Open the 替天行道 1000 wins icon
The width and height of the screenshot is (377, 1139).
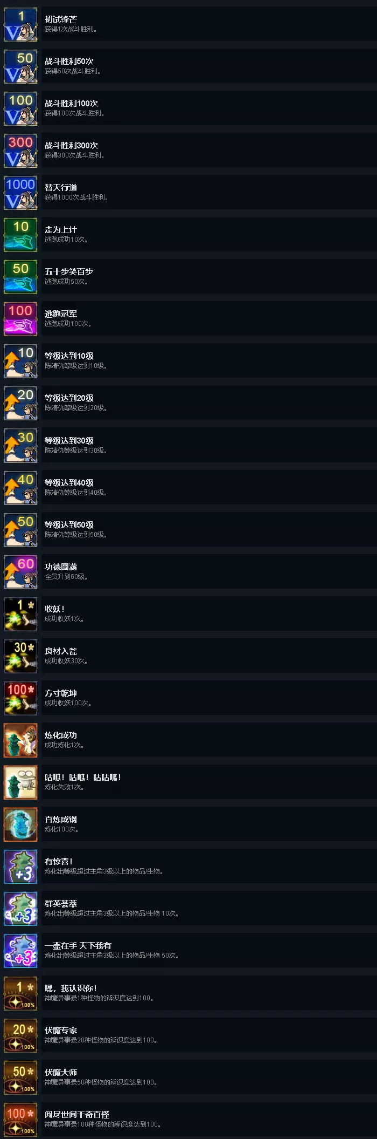(20, 193)
